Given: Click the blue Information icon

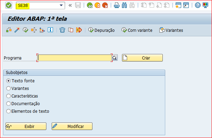Looking at the screenshot, I should click(x=50, y=30).
